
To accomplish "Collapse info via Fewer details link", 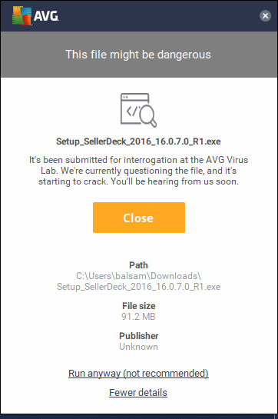I will pyautogui.click(x=138, y=393).
